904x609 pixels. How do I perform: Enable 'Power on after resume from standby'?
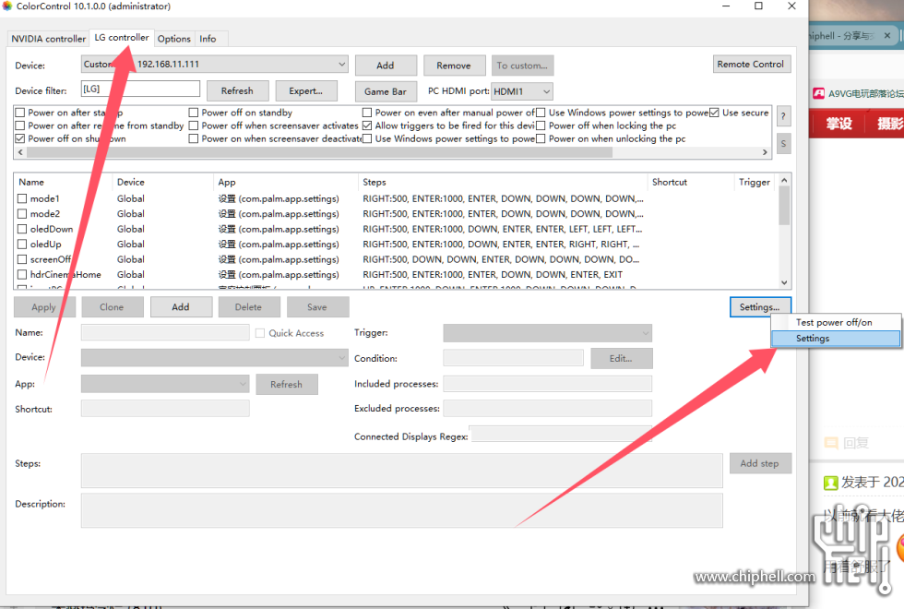pyautogui.click(x=20, y=125)
